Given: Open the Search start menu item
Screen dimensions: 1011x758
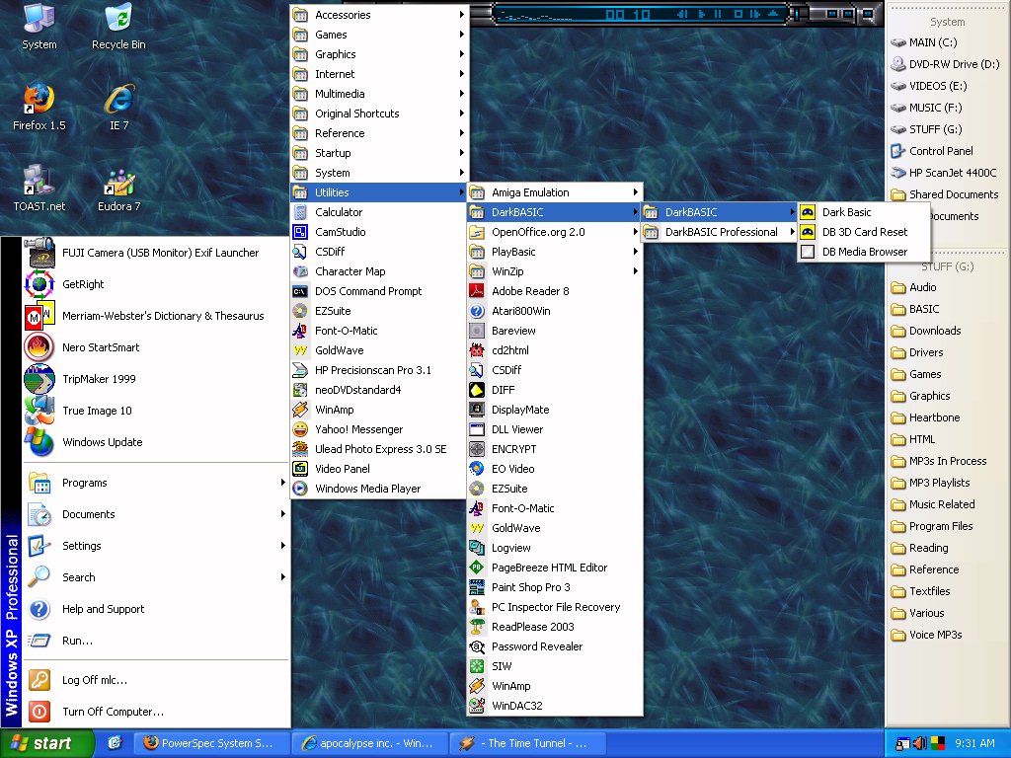Looking at the screenshot, I should pos(157,577).
